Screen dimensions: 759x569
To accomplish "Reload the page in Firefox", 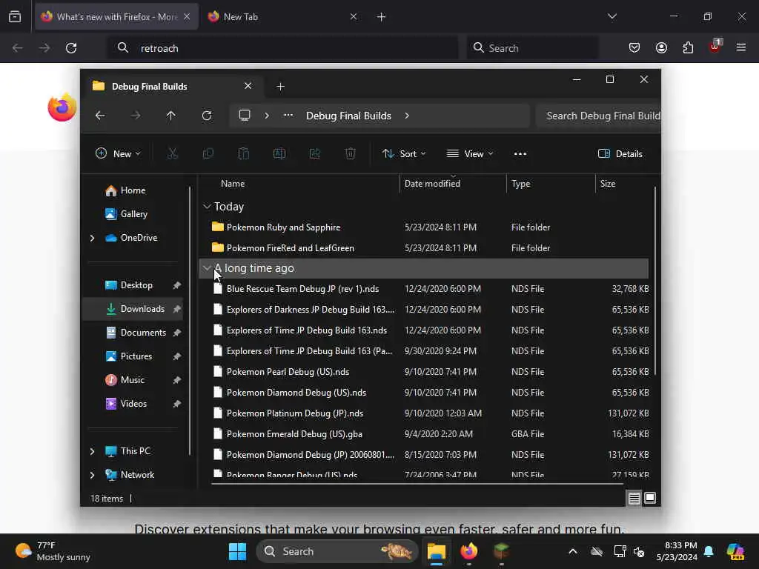I will (71, 48).
